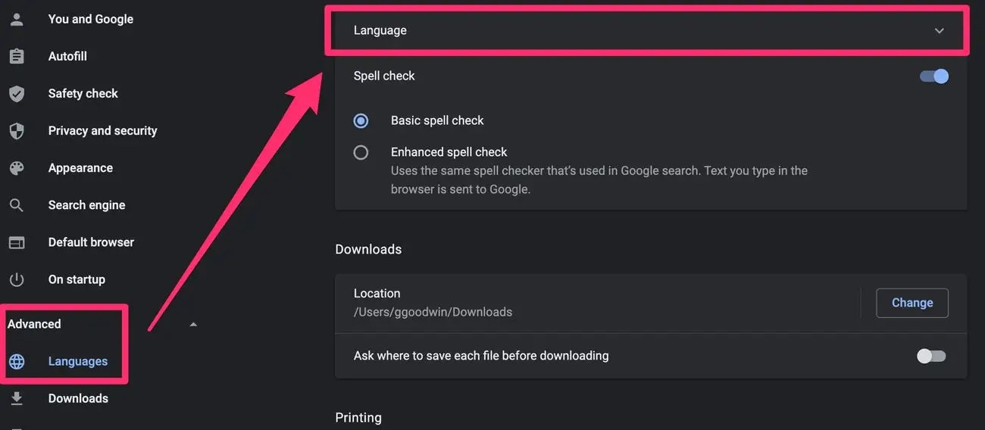This screenshot has height=430, width=985.
Task: Enable Ask where to save each file
Action: coord(931,356)
